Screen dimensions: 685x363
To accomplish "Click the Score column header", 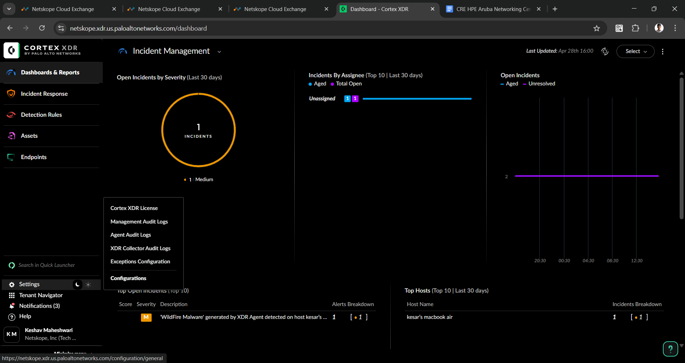I will click(126, 304).
